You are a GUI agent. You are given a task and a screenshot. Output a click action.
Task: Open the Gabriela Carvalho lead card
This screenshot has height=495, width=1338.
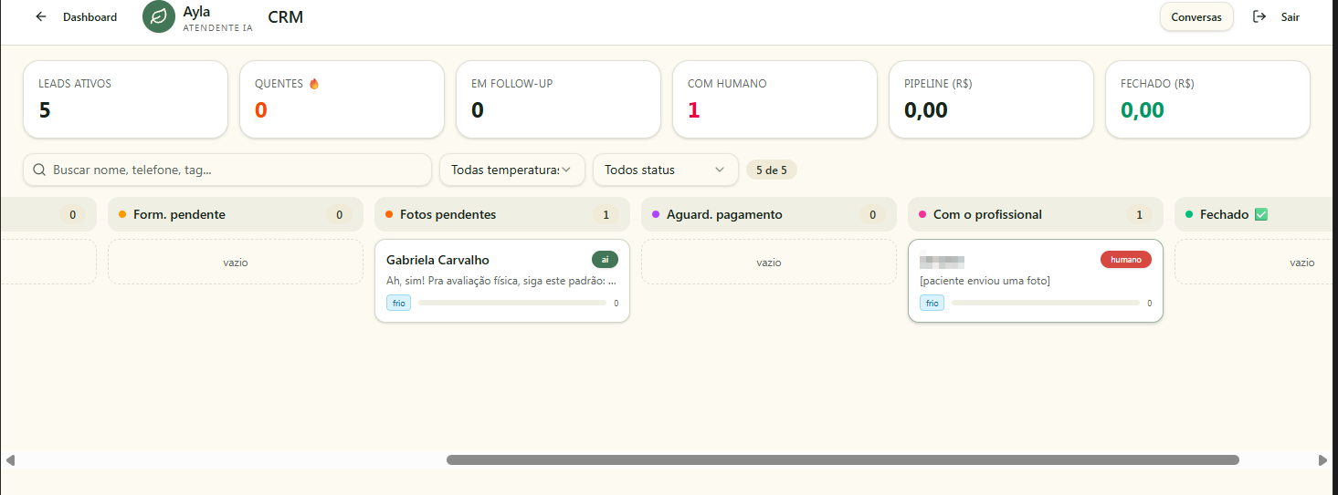click(502, 281)
